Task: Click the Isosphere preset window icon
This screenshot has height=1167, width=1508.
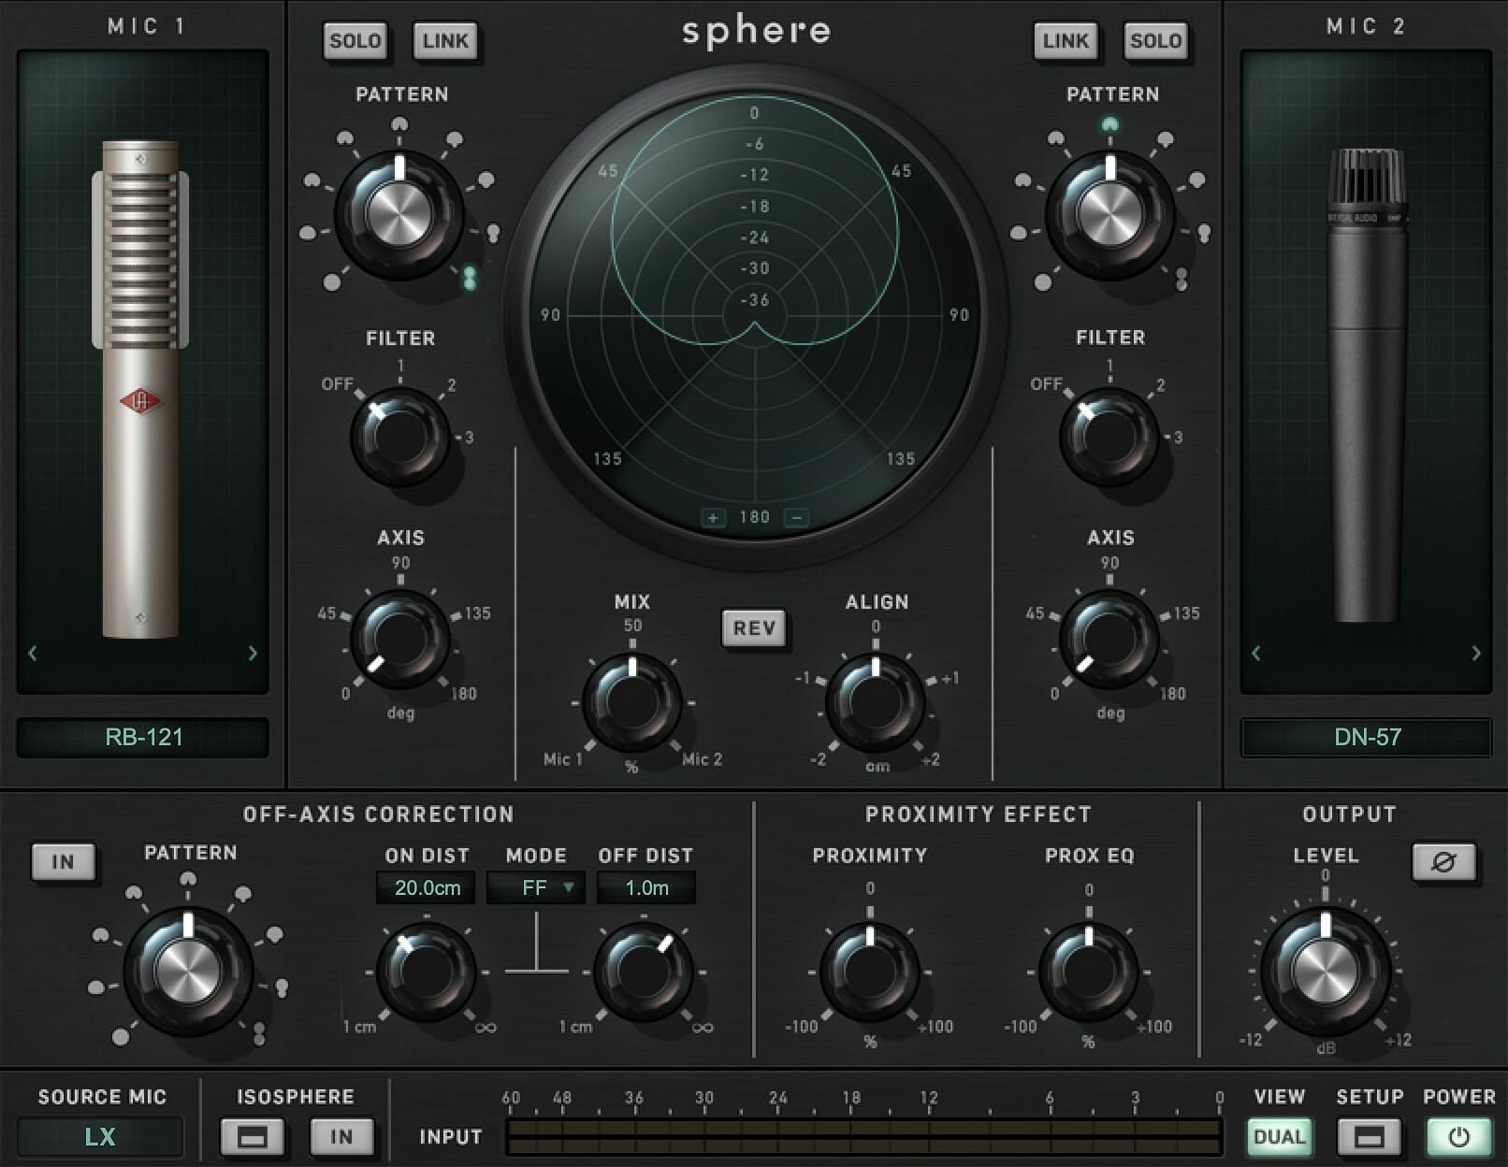Action: pos(252,1137)
